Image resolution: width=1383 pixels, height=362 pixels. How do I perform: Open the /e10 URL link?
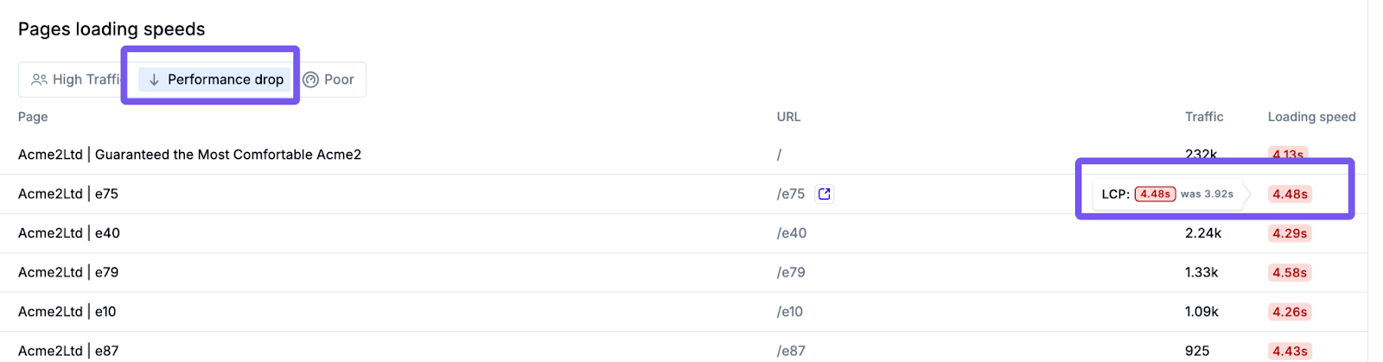[x=790, y=312]
